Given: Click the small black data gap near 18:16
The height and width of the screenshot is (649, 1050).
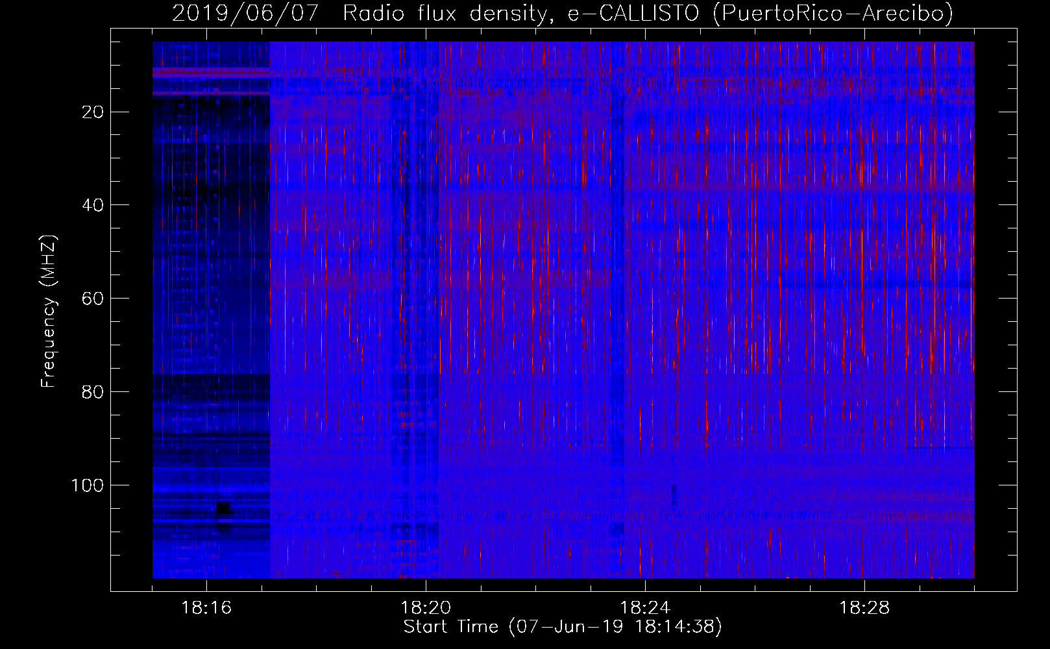Looking at the screenshot, I should [224, 508].
